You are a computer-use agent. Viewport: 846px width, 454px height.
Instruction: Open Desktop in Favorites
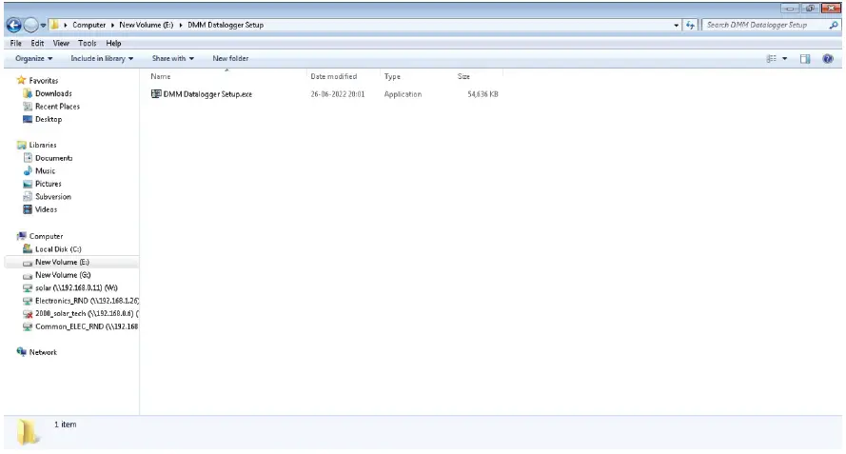(x=49, y=119)
